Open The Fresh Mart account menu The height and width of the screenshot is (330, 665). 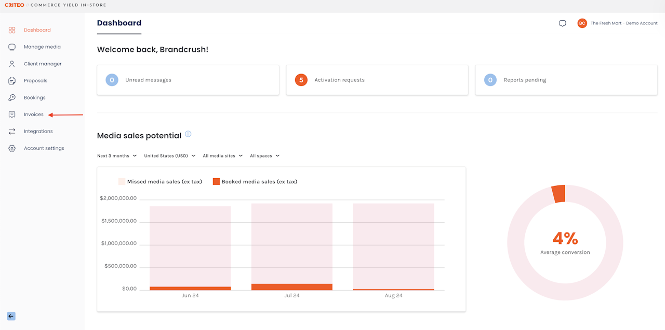[618, 23]
